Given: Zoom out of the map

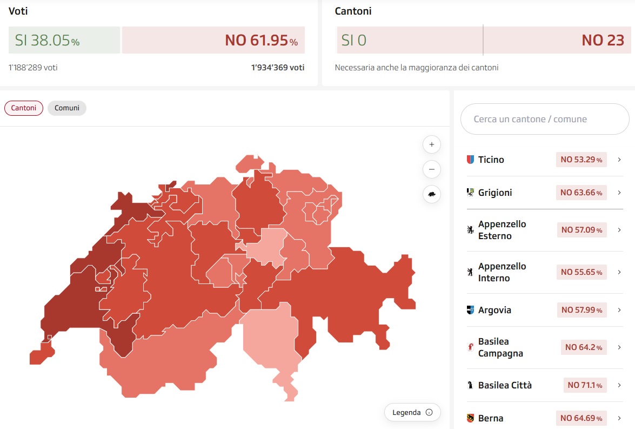Looking at the screenshot, I should 431,169.
